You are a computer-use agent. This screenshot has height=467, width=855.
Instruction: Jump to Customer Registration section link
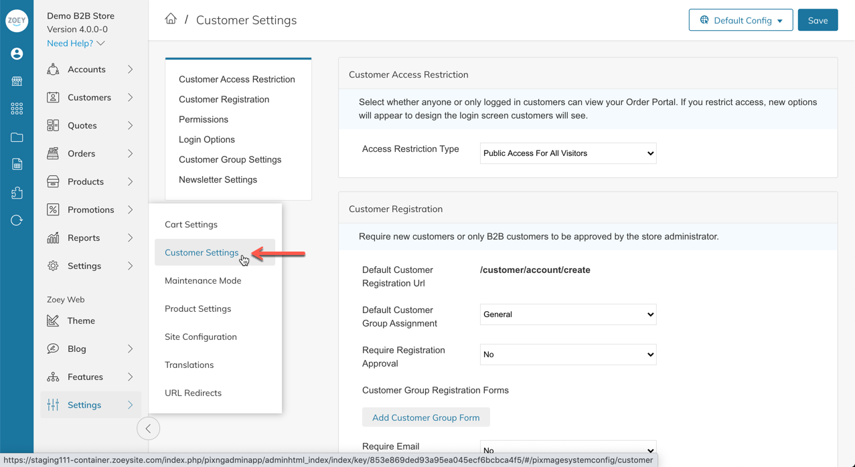pos(224,99)
